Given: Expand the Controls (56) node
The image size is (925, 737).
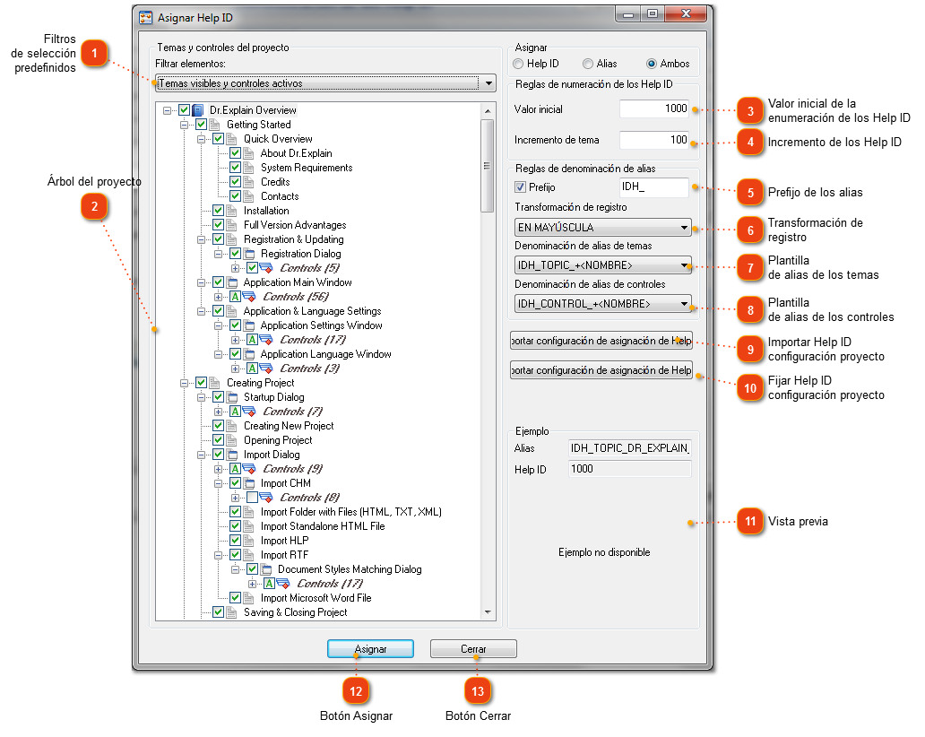Looking at the screenshot, I should click(x=219, y=297).
